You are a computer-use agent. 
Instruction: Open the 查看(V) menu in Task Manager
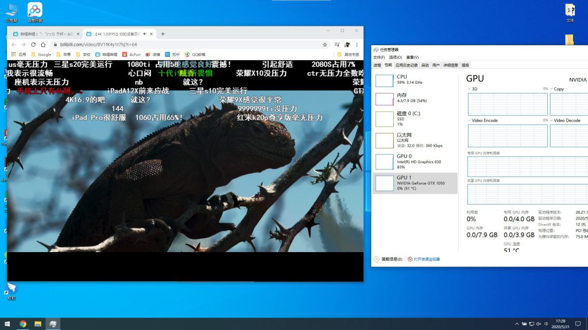[x=412, y=57]
